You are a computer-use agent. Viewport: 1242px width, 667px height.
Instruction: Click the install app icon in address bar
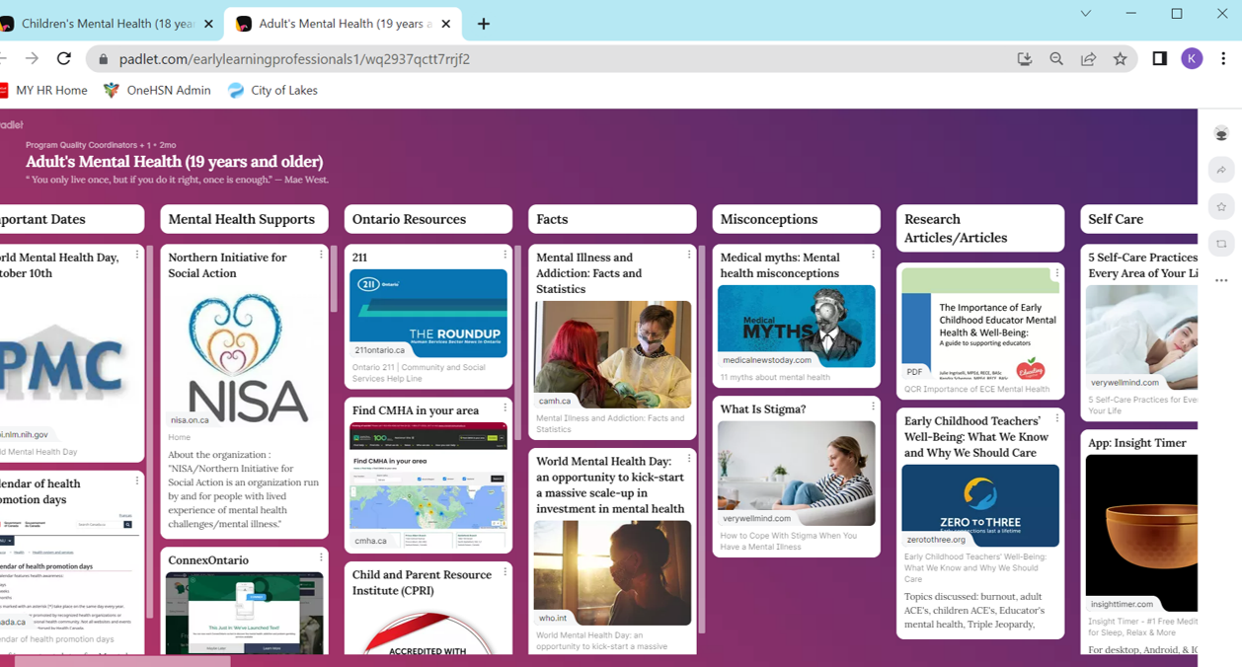(1025, 59)
